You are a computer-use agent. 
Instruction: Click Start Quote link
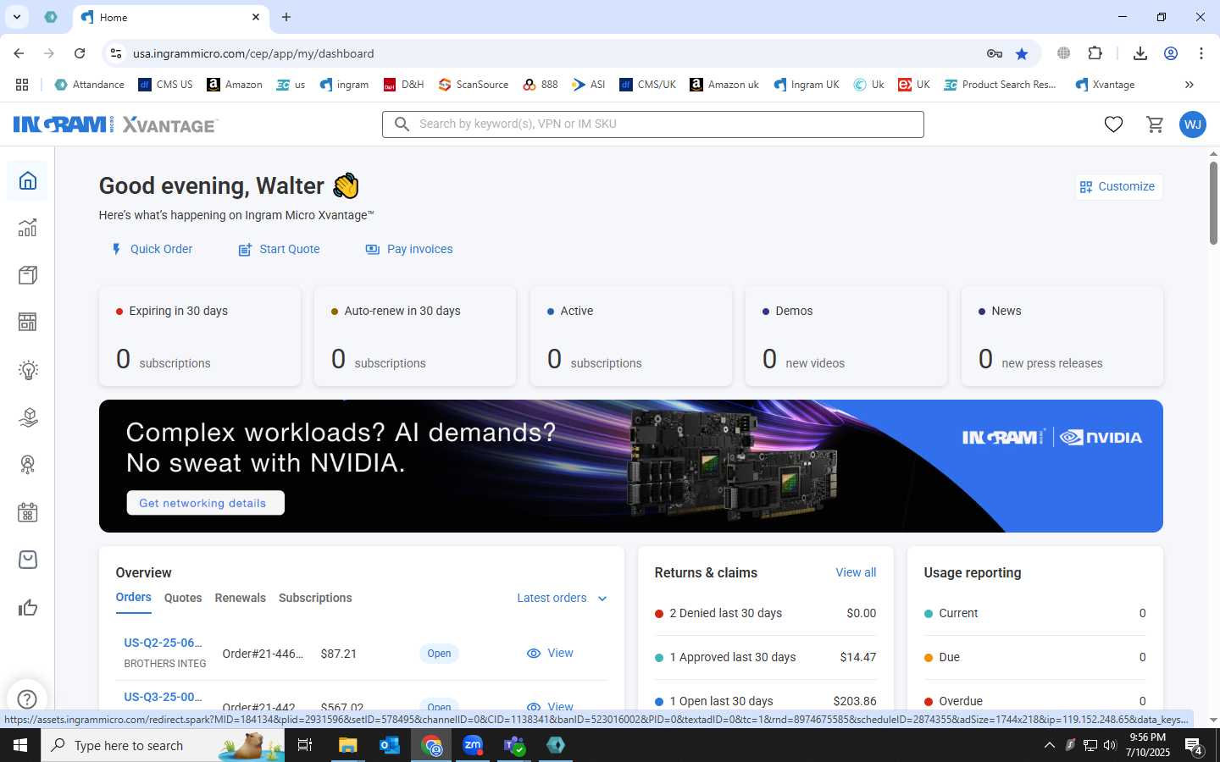click(x=279, y=249)
